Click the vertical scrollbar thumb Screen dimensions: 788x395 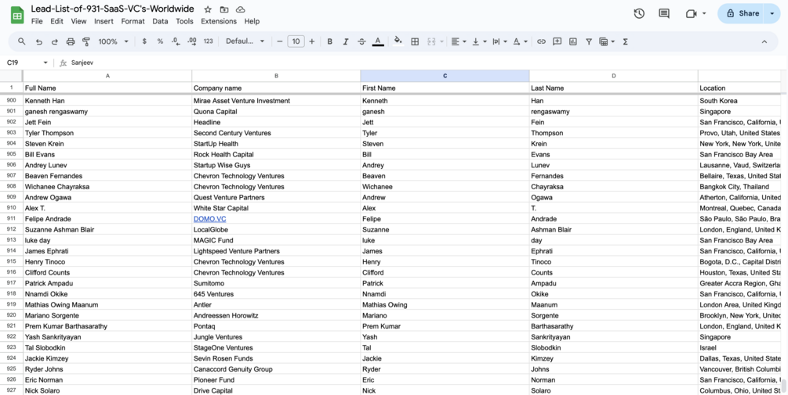tap(784, 386)
